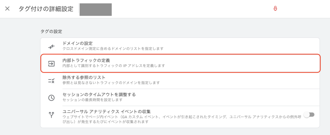Open ドメインの設定
The width and height of the screenshot is (330, 135).
tap(77, 43)
